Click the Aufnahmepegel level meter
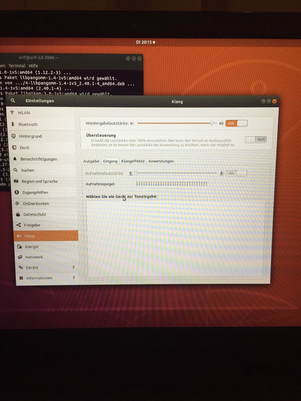 172,184
